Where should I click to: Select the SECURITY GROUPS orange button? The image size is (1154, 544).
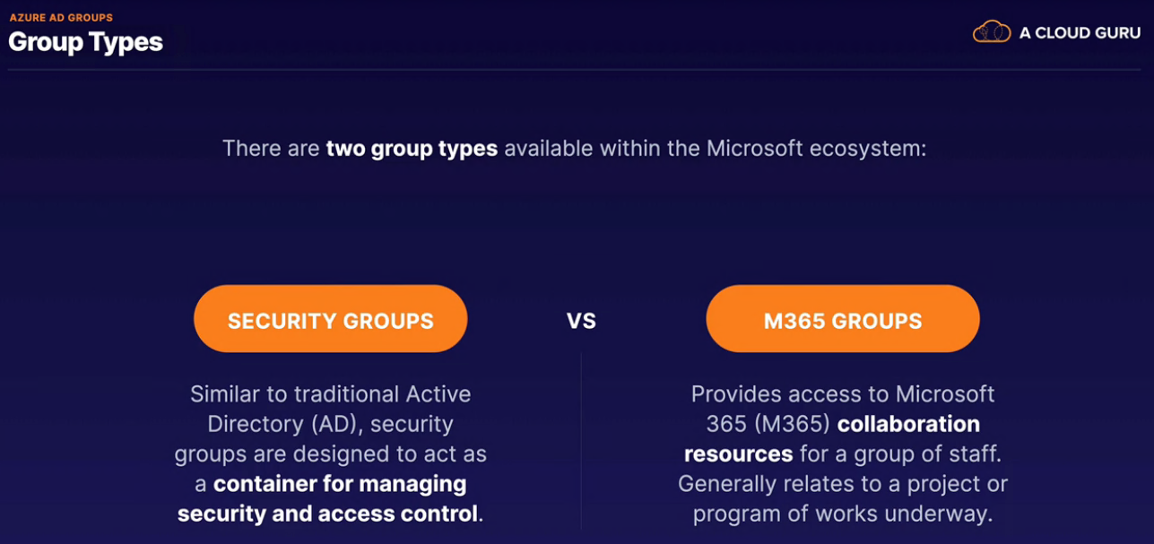pos(331,319)
